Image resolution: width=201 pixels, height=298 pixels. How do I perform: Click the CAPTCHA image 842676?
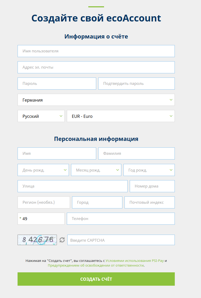[37, 240]
